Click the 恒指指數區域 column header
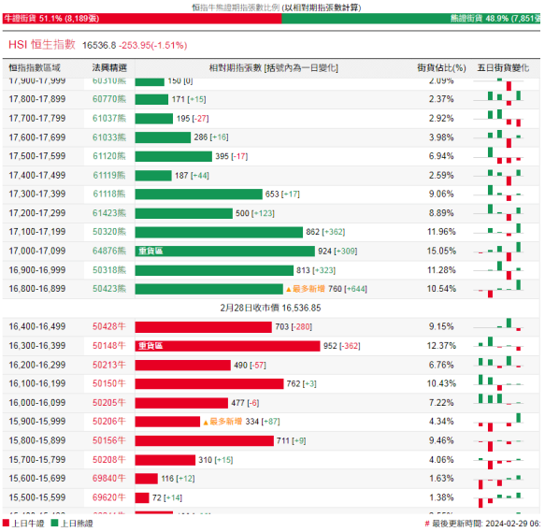The height and width of the screenshot is (532, 545). (x=35, y=68)
